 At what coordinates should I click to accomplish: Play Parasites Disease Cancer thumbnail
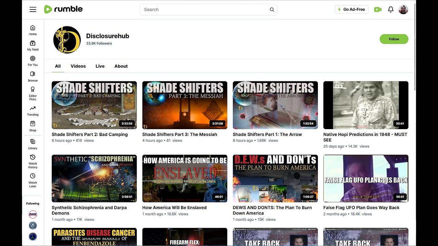point(94,237)
